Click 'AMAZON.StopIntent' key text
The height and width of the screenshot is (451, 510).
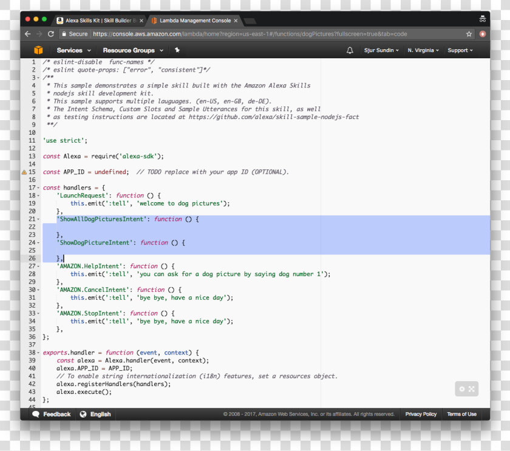pos(90,313)
